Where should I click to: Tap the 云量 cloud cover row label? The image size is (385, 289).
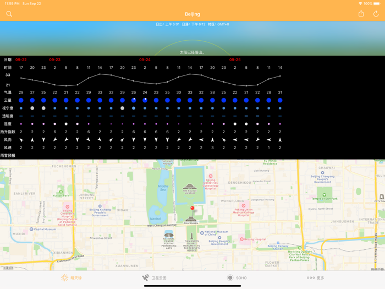pos(8,100)
